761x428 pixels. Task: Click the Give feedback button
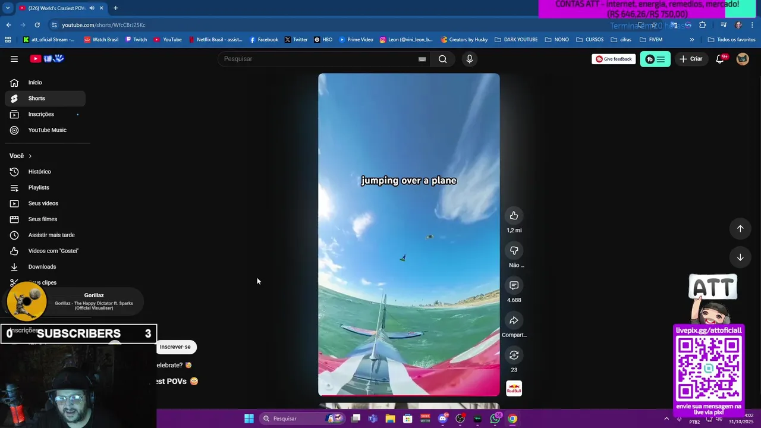pos(614,59)
